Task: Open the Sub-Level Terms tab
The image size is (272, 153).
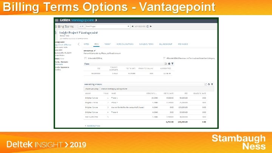Action: [146, 44]
